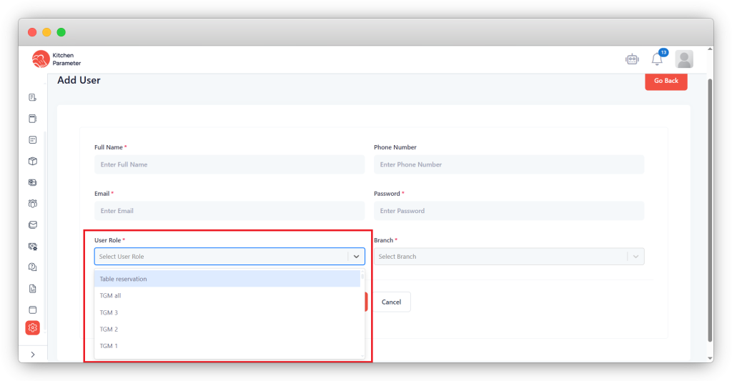
Task: Click the report chart document icon in sidebar
Action: tap(32, 289)
